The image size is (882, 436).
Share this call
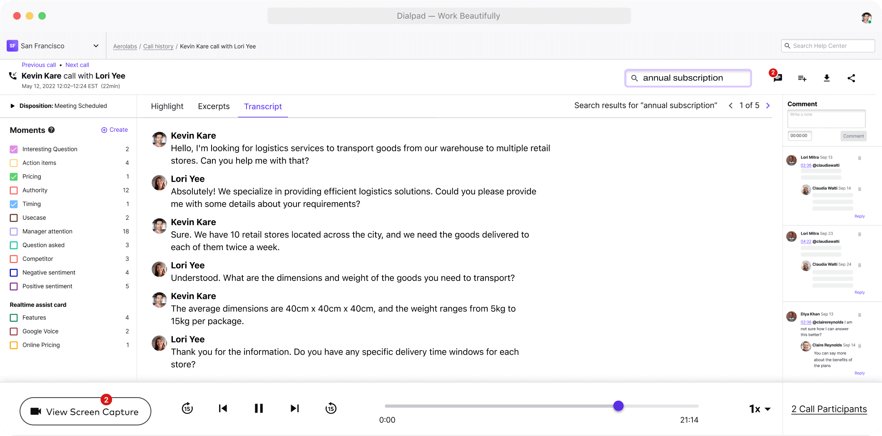[x=852, y=78]
